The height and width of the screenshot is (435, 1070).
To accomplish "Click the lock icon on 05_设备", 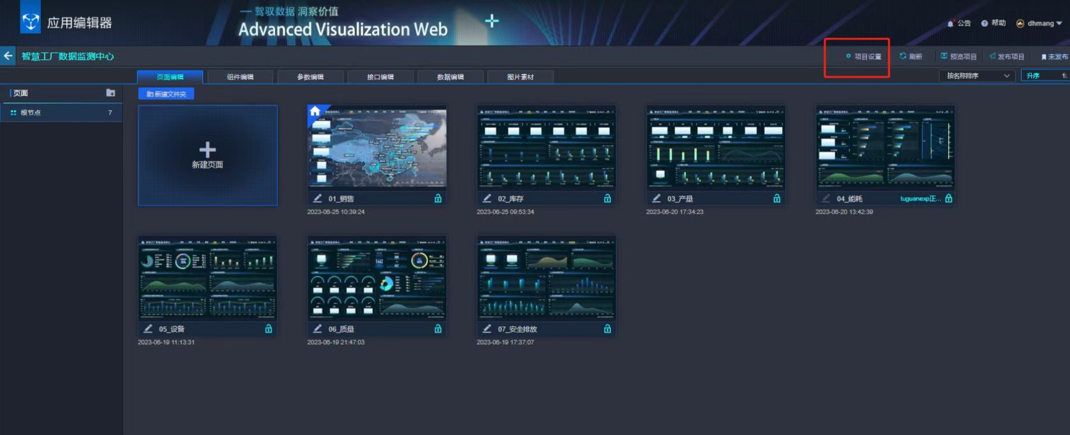I will pos(269,329).
